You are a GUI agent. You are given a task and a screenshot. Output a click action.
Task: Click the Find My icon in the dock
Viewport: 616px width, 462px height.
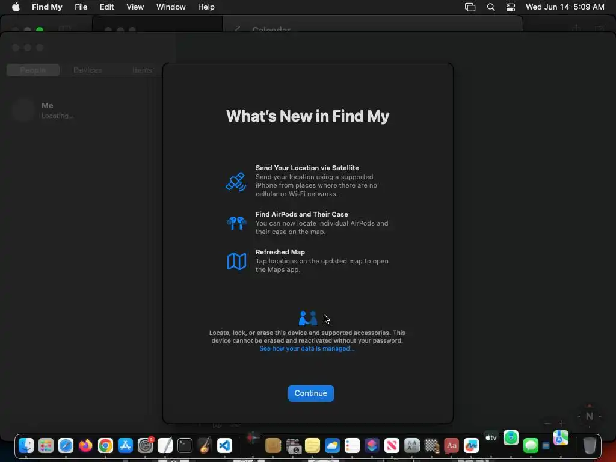coord(511,437)
